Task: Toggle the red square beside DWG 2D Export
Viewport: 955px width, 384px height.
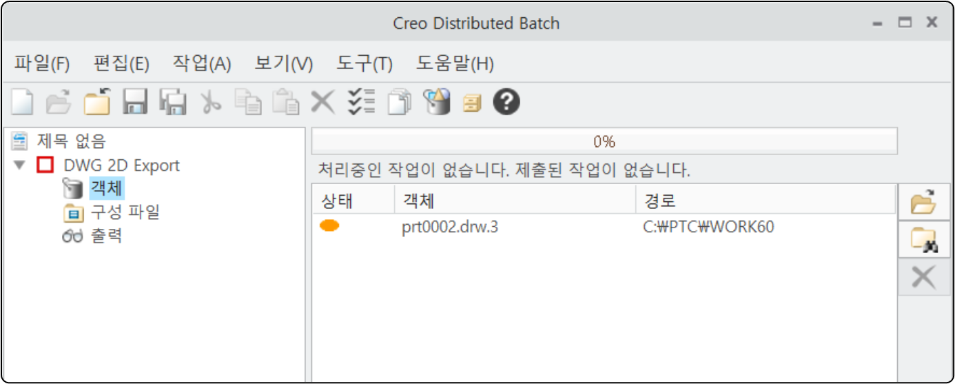Action: pyautogui.click(x=45, y=165)
